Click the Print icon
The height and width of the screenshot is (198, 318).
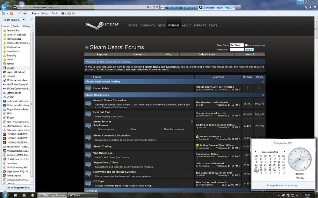pos(25,13)
